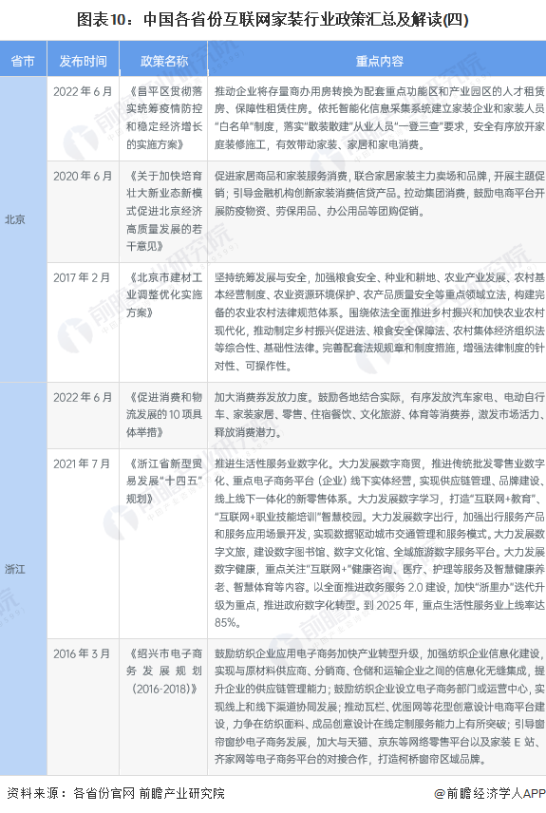The image size is (546, 813).
Task: Click content starting 推进生活性服务业数字化
Action: tap(380, 543)
